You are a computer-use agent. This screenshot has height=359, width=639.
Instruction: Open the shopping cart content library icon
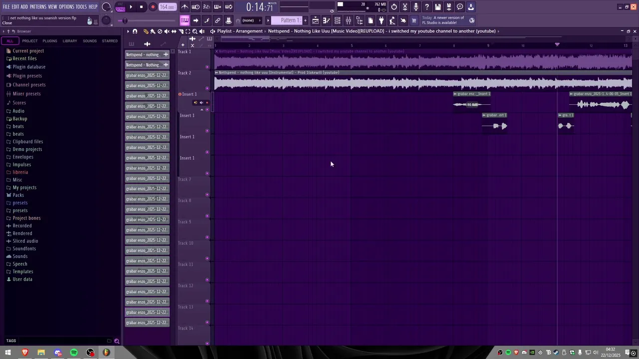point(413,20)
